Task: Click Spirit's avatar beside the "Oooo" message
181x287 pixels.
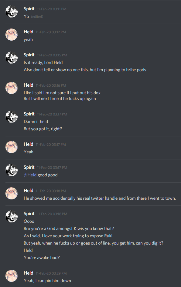Action: (12, 216)
